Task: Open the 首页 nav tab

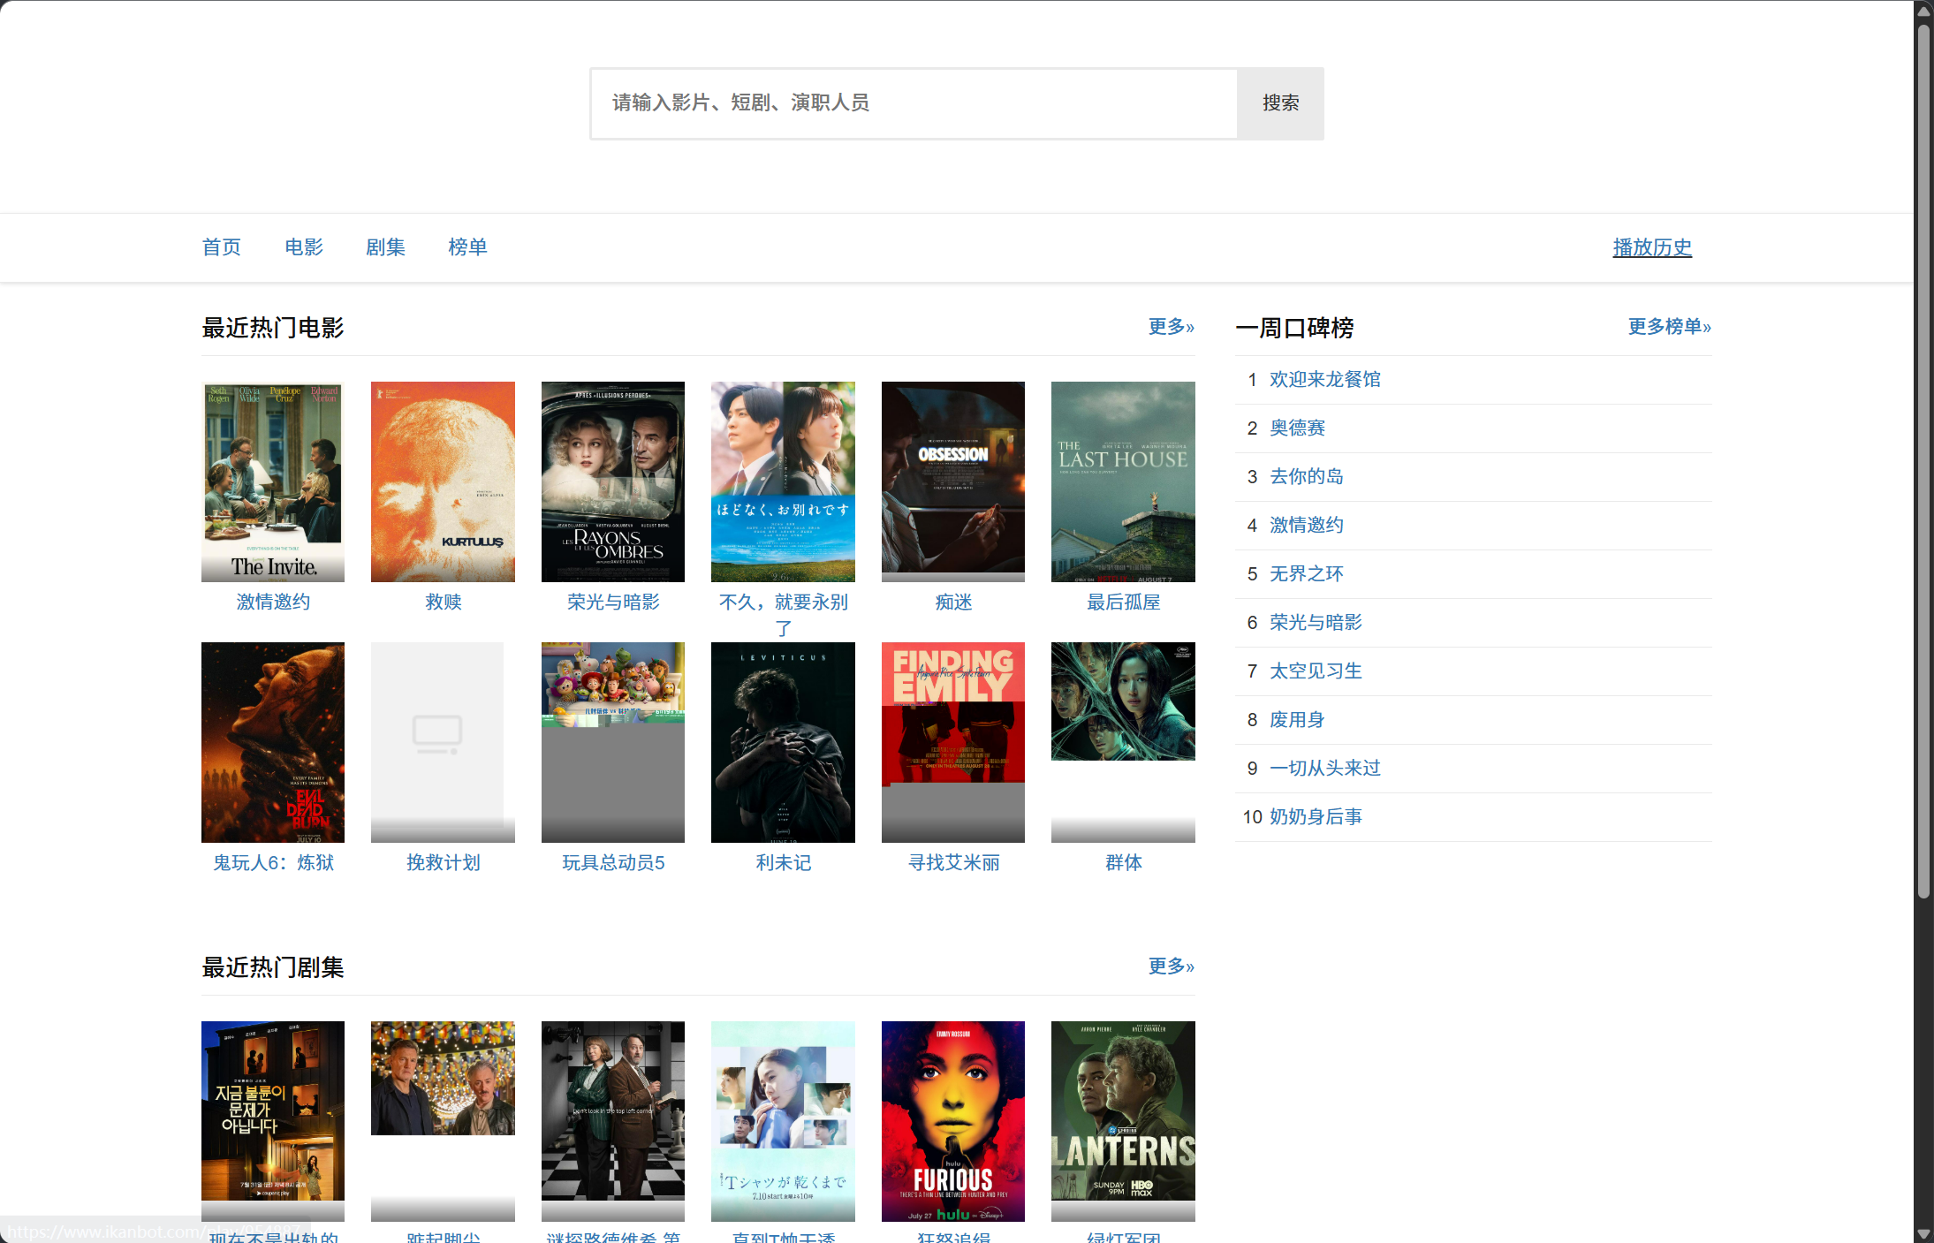Action: [x=222, y=247]
